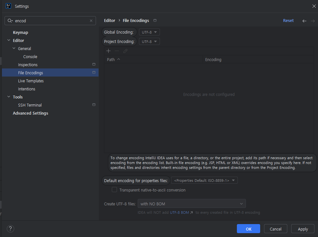The height and width of the screenshot is (237, 318).
Task: Go forward with the right arrow
Action: 313,21
